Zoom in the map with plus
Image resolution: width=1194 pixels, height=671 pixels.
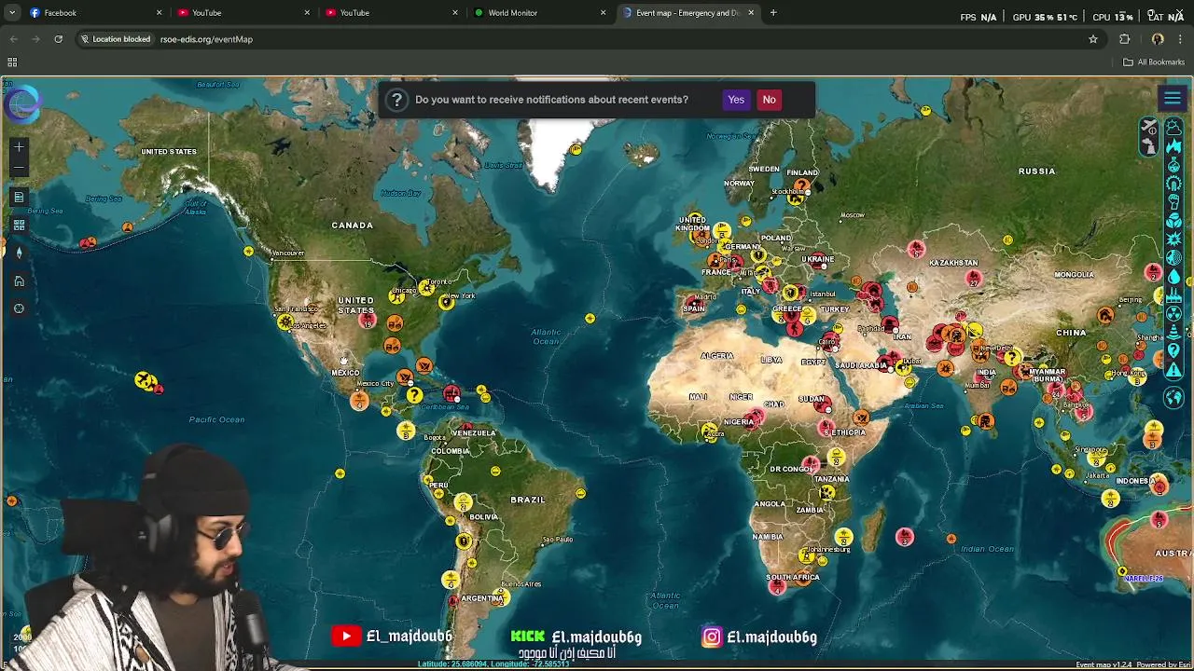pyautogui.click(x=19, y=146)
